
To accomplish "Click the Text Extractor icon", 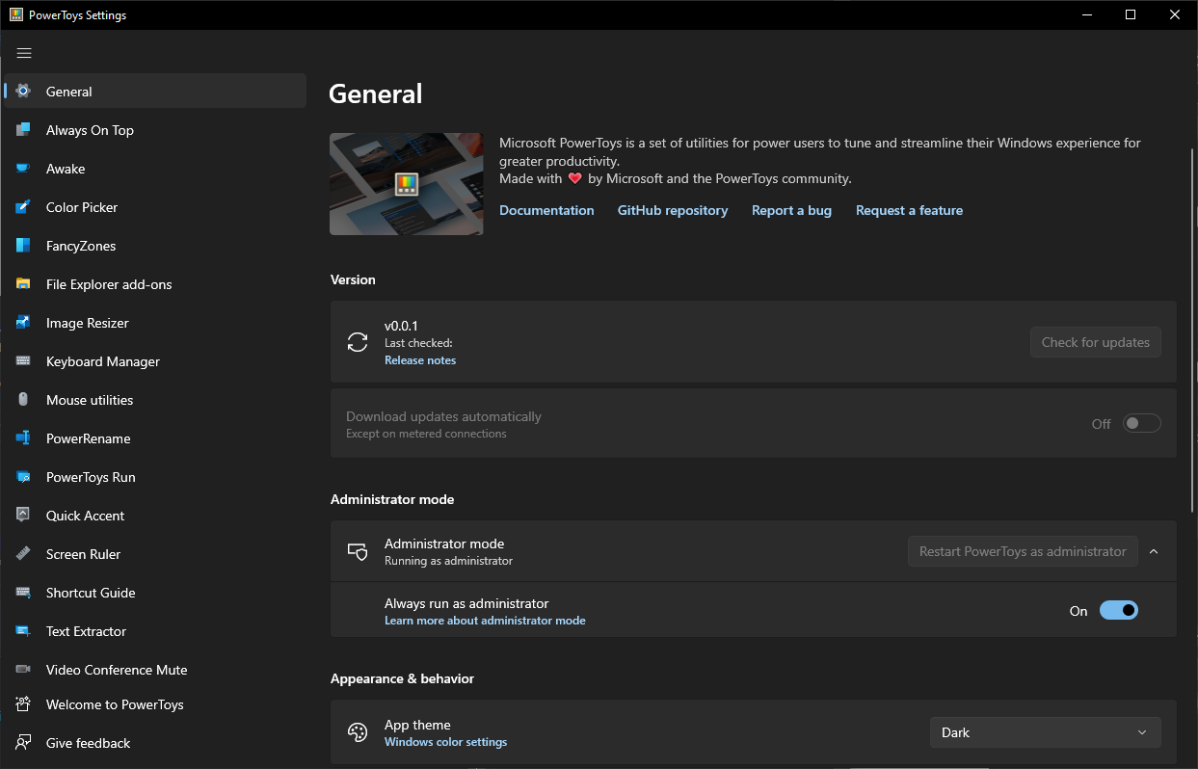I will 23,631.
